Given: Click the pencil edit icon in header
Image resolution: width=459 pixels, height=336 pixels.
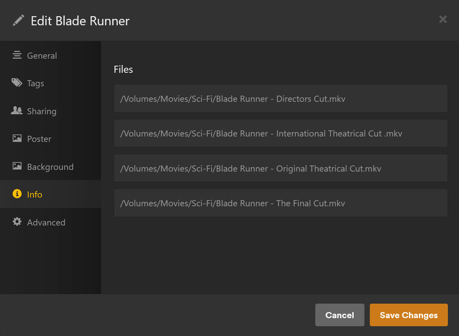Looking at the screenshot, I should point(18,21).
